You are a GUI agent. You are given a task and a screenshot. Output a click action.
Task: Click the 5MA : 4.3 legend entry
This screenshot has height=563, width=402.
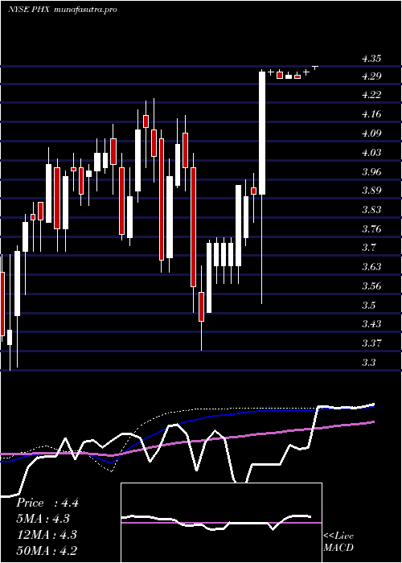tap(43, 519)
